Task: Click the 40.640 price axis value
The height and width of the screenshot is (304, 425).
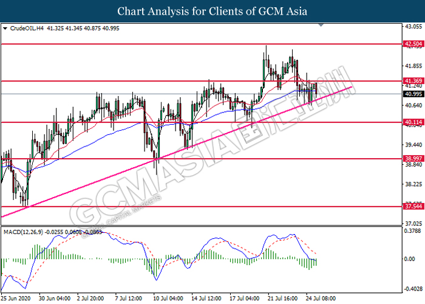Action: [x=413, y=105]
